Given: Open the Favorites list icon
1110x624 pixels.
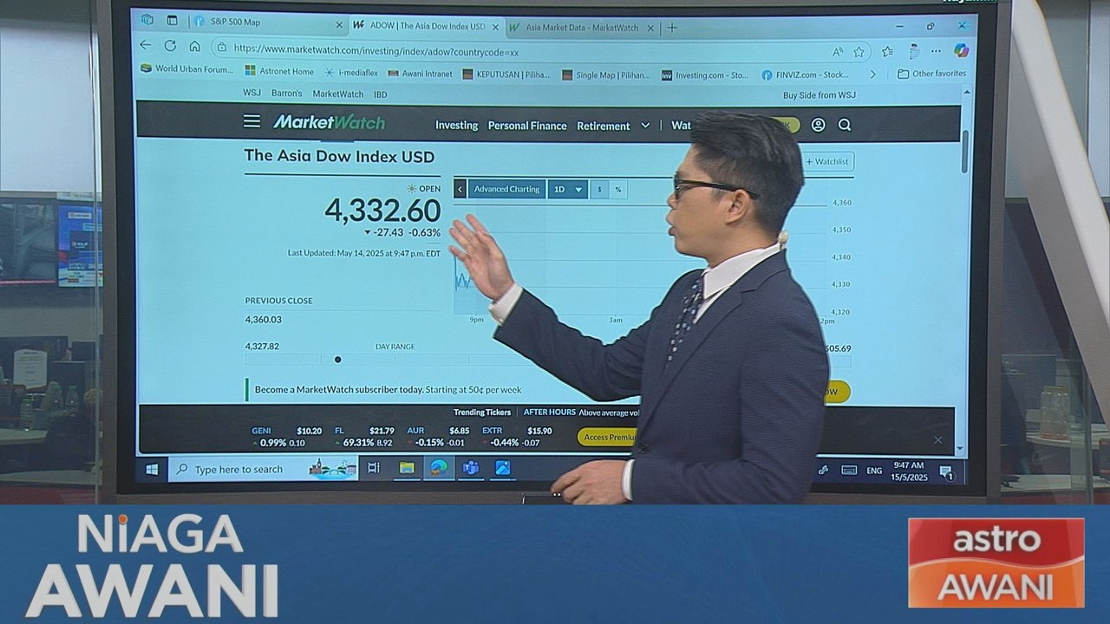Looking at the screenshot, I should [x=887, y=51].
